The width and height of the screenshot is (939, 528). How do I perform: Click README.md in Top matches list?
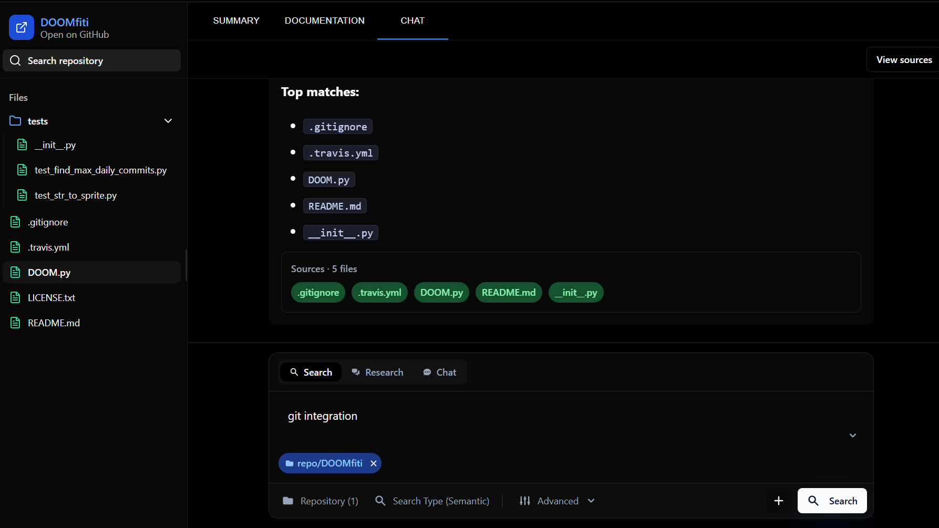click(x=335, y=206)
